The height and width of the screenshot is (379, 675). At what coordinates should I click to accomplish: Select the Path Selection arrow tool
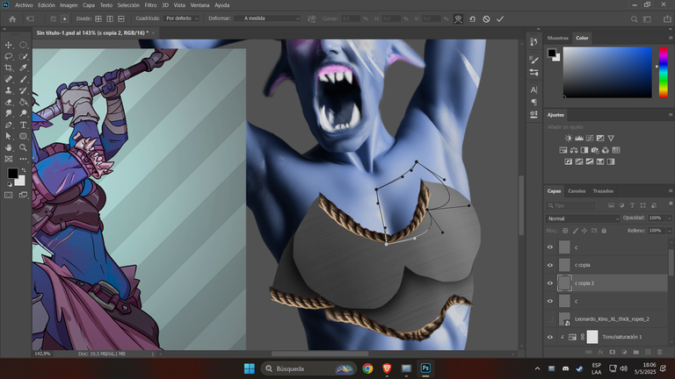coord(9,136)
